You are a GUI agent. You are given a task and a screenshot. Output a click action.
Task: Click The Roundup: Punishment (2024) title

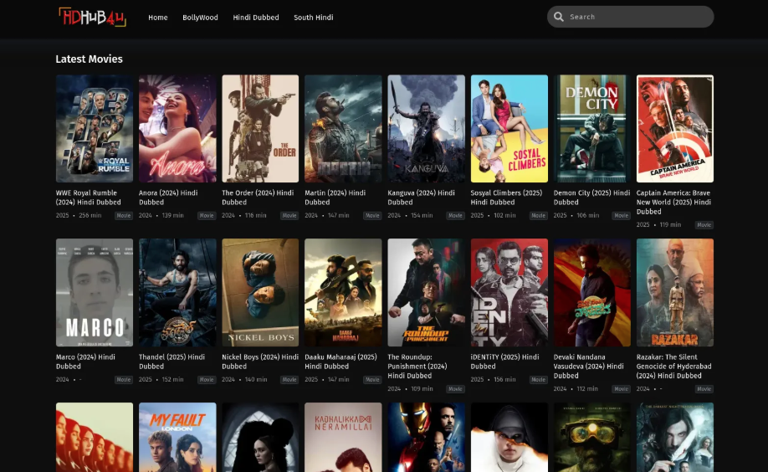point(417,366)
